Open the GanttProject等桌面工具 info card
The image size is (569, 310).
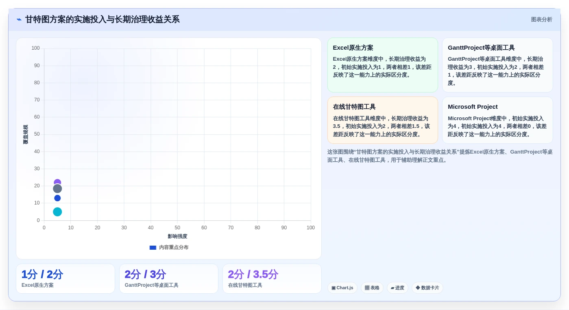pyautogui.click(x=497, y=65)
